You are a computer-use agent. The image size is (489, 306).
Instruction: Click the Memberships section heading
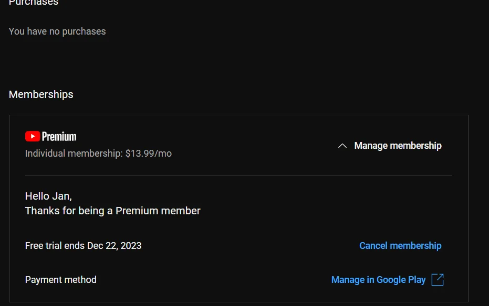[41, 94]
